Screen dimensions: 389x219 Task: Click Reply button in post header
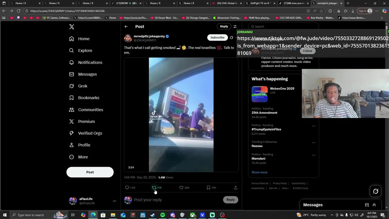click(x=224, y=26)
